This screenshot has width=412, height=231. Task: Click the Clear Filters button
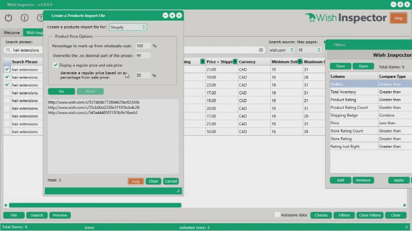point(370,215)
